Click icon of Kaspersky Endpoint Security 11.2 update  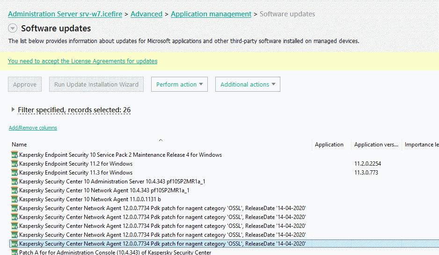pyautogui.click(x=15, y=164)
